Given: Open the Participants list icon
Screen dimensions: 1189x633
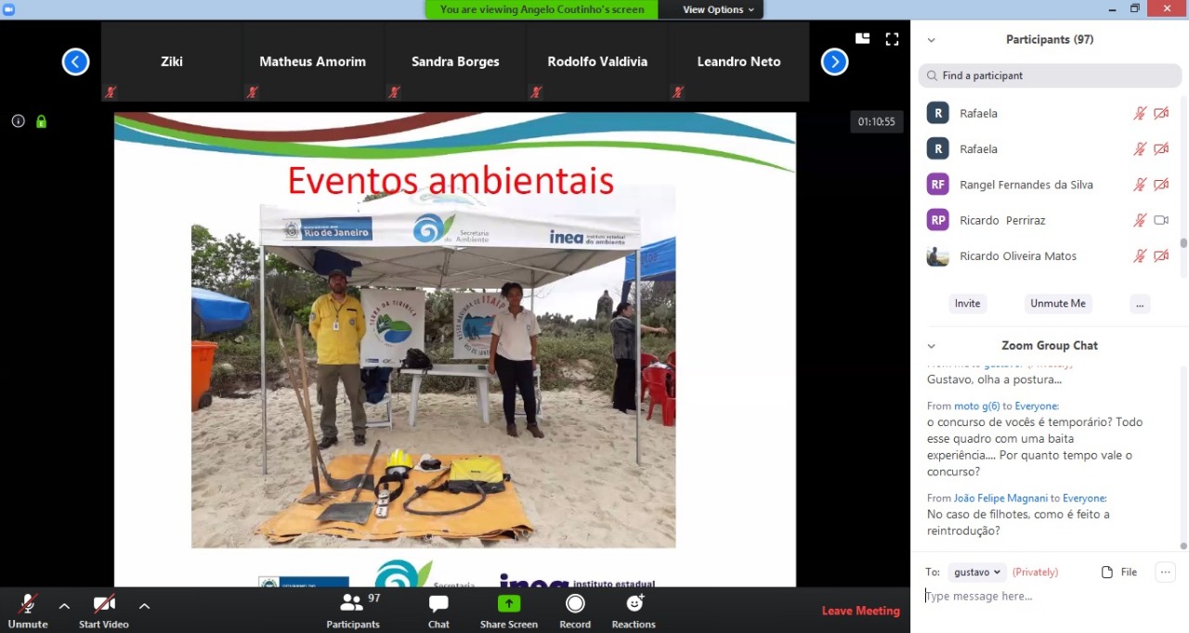Looking at the screenshot, I should [352, 604].
